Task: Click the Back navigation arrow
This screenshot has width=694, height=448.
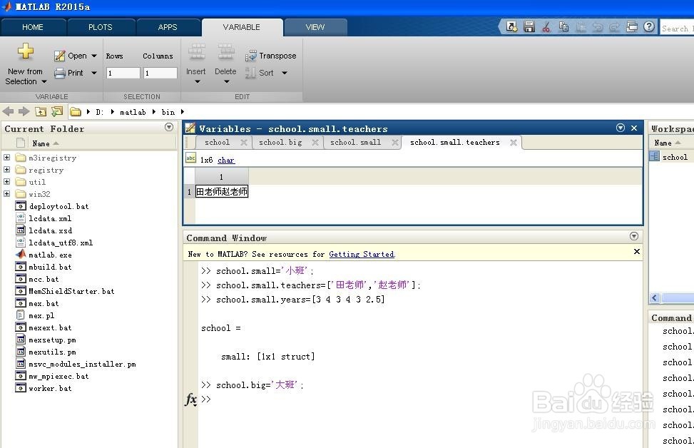Action: click(8, 111)
